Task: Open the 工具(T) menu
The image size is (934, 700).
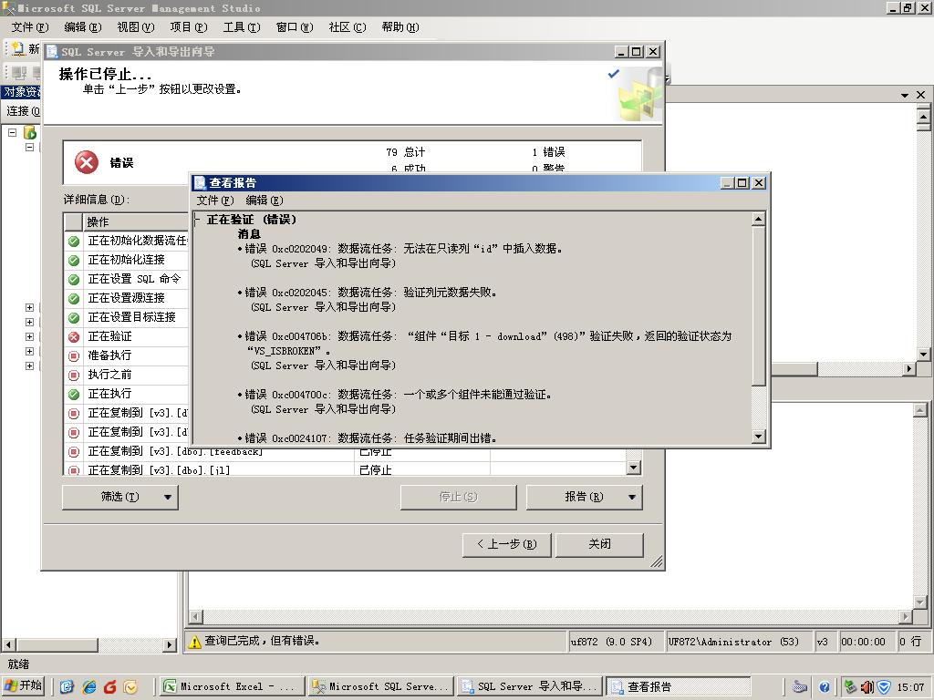Action: pyautogui.click(x=242, y=26)
